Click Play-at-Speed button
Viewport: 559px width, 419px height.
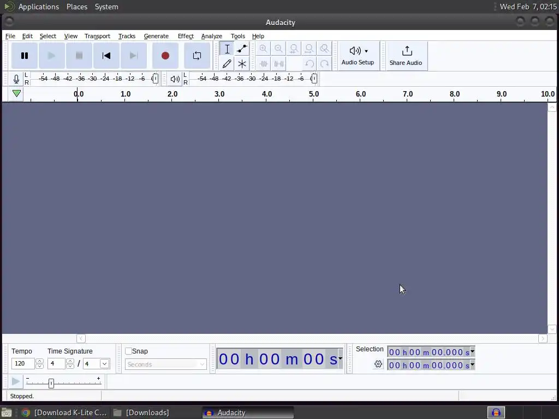click(x=16, y=381)
